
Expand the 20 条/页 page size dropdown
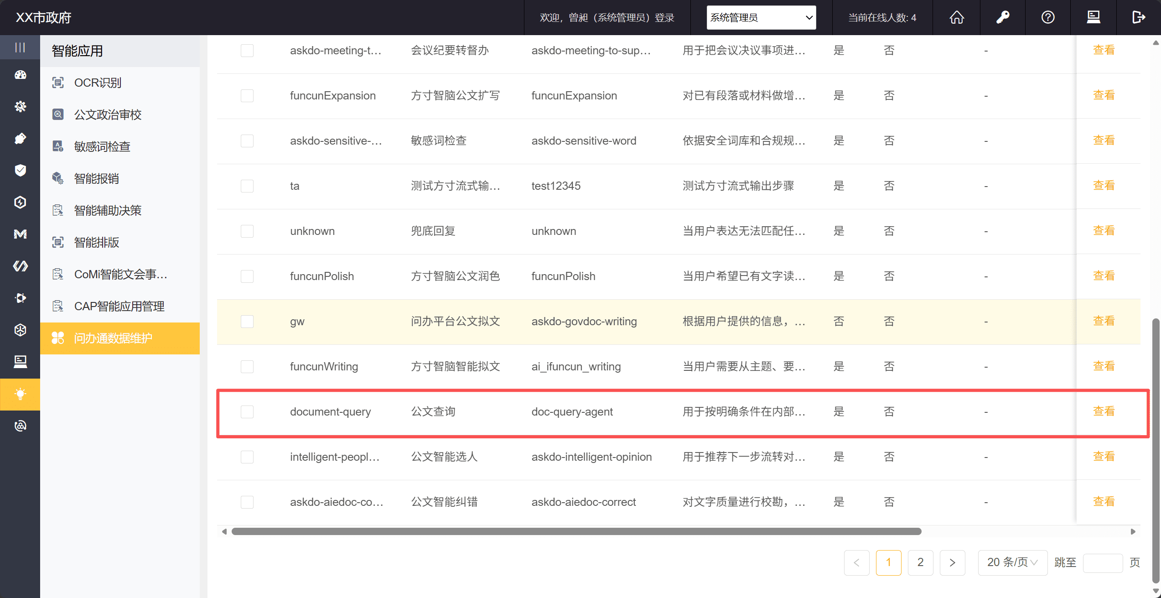[1012, 562]
